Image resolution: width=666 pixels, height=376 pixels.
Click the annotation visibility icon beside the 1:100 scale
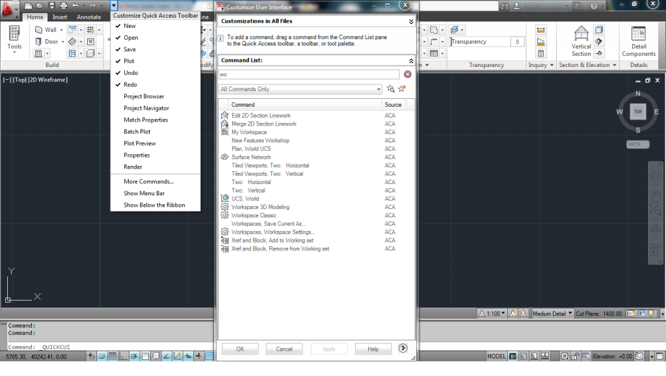tap(513, 314)
